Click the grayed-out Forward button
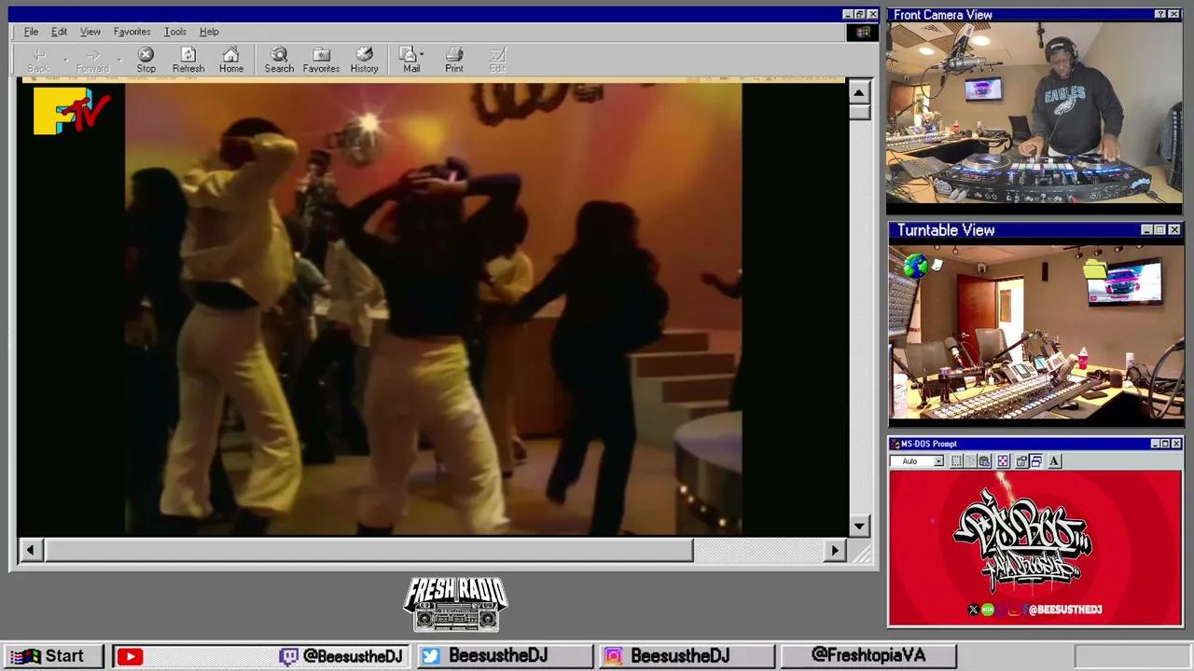This screenshot has height=671, width=1194. pos(92,60)
